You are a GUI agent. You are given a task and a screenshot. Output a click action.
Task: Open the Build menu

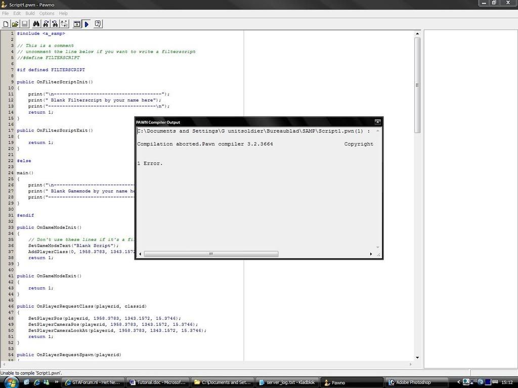tap(30, 14)
